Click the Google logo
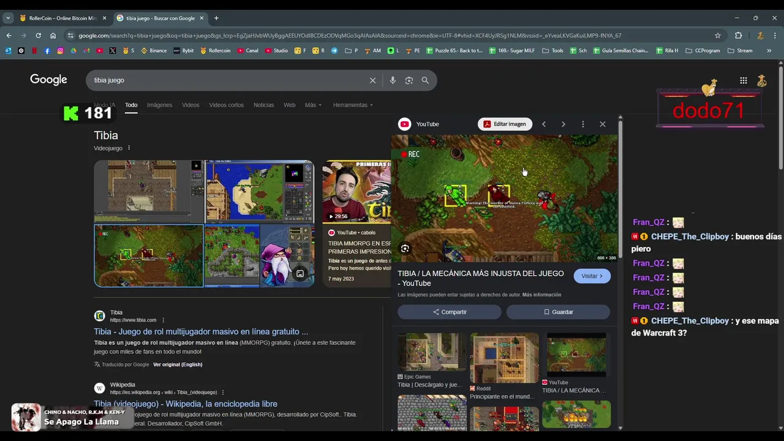The width and height of the screenshot is (784, 441). 48,80
